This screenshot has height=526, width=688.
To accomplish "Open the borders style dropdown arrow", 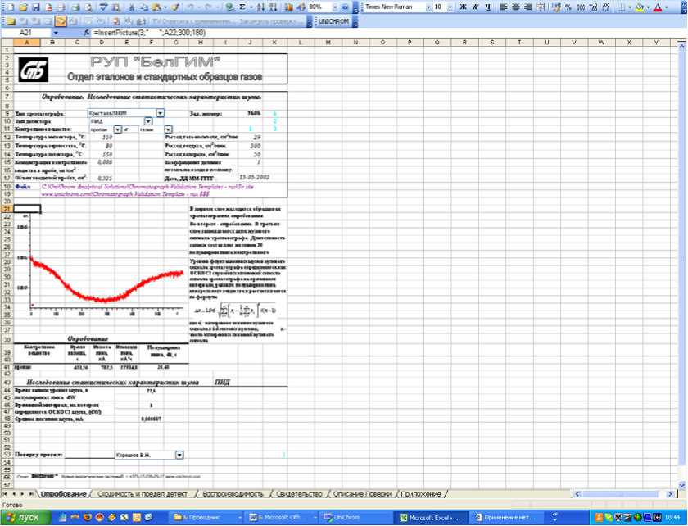I will point(630,7).
